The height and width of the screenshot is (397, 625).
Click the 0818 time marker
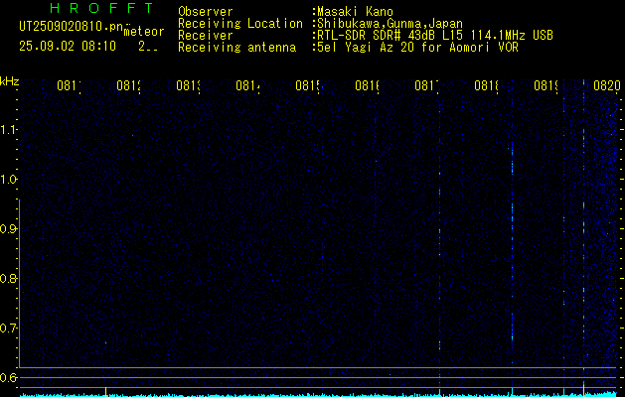tap(487, 86)
